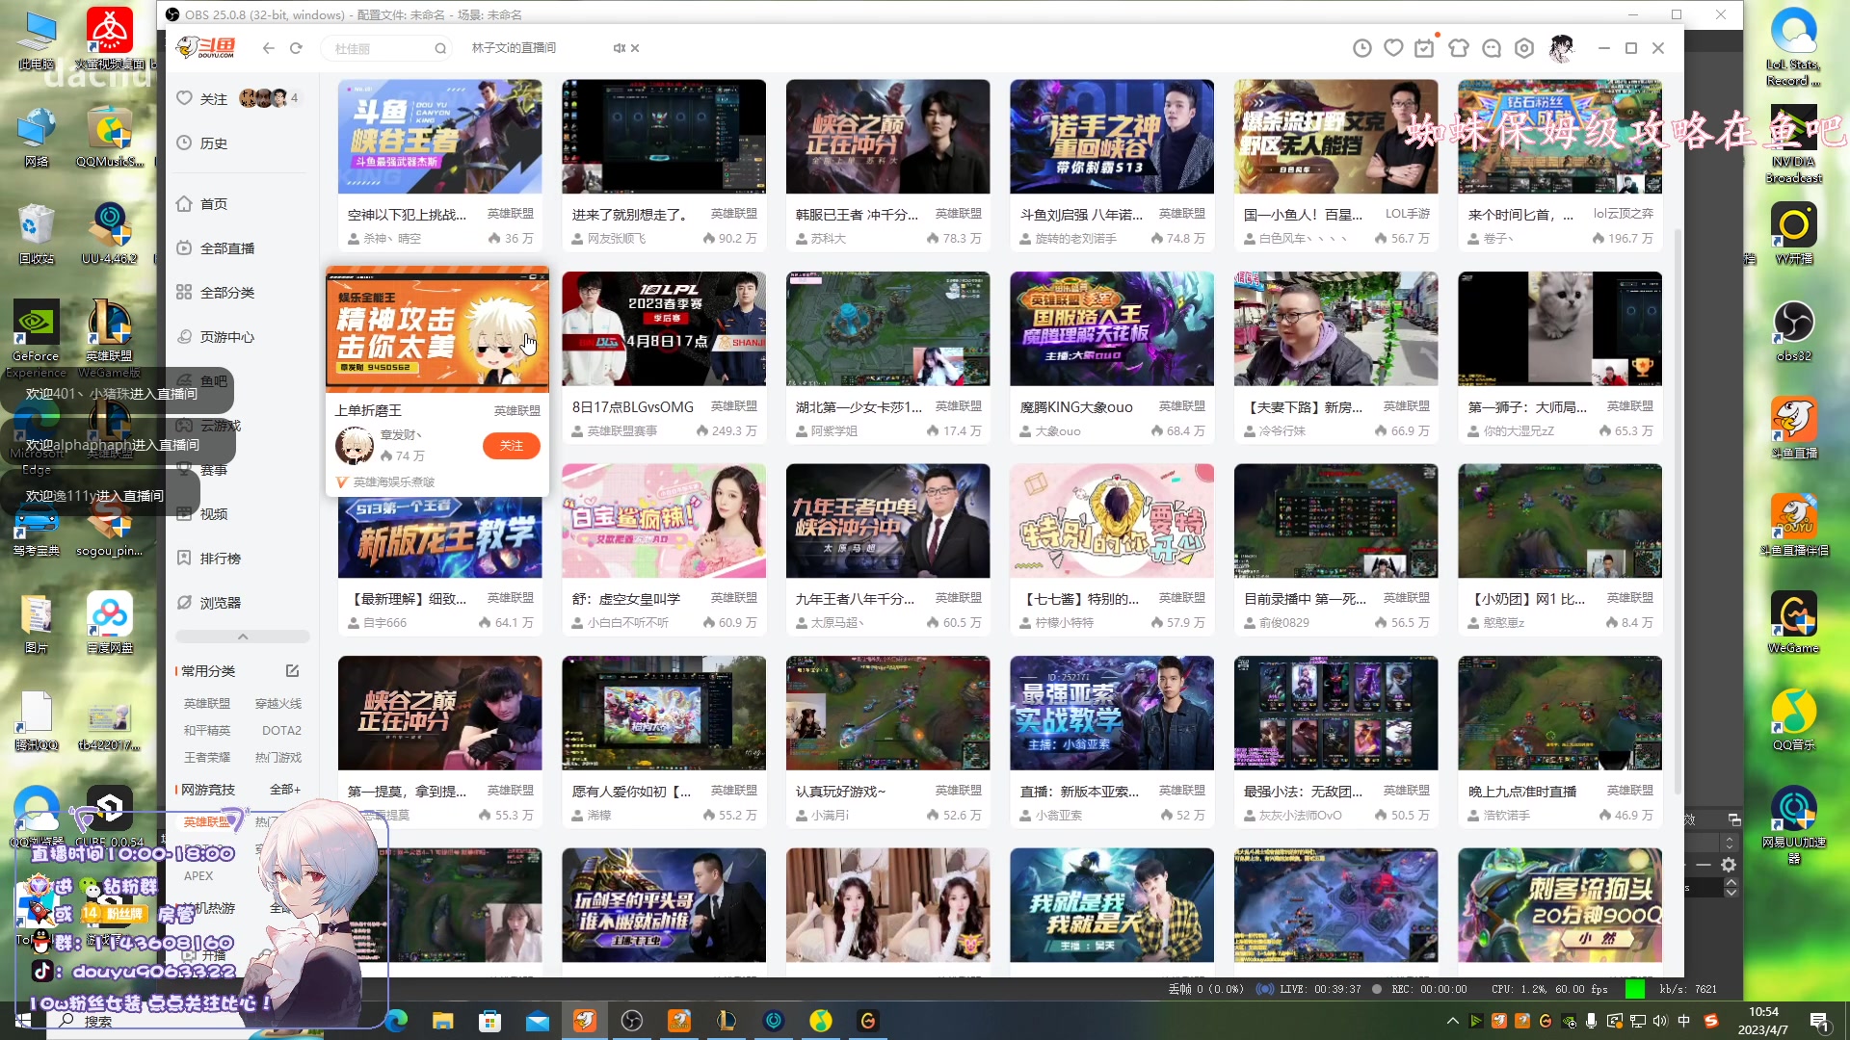This screenshot has width=1850, height=1040.
Task: Unmute the 林子文的直播间 tab speaker
Action: point(619,48)
